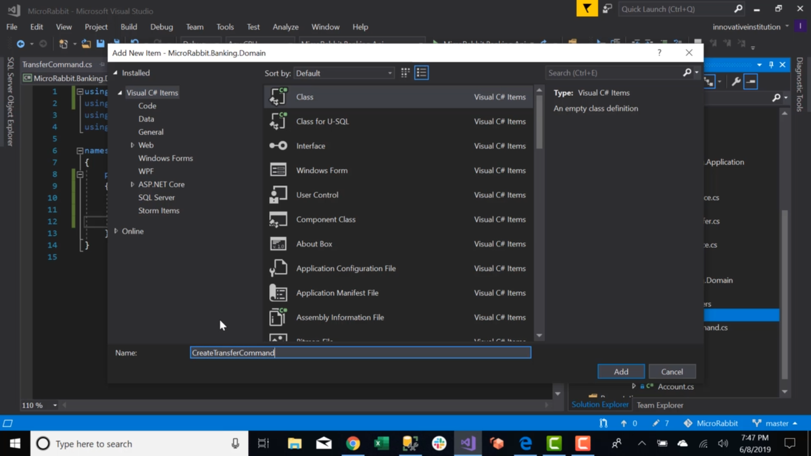The image size is (811, 456).
Task: Choose the Interface template
Action: click(x=399, y=146)
